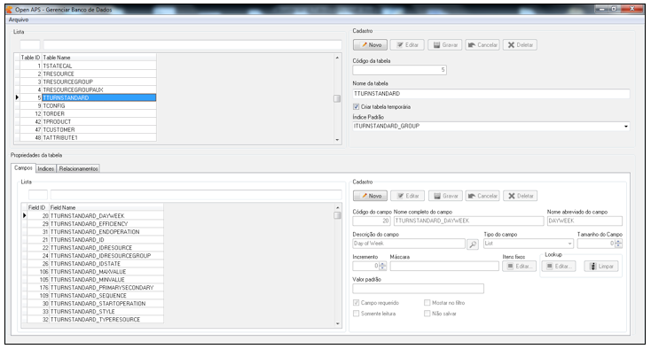651x349 pixels.
Task: Open the Tipo do campo dropdown
Action: (x=569, y=244)
